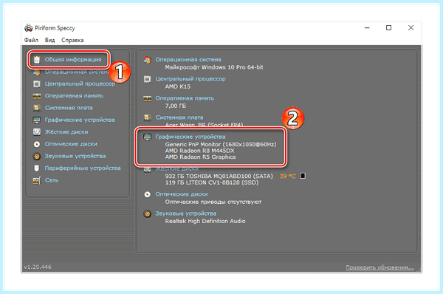Click the Графические устройства monitor icon in sidebar
The image size is (443, 294).
37,120
